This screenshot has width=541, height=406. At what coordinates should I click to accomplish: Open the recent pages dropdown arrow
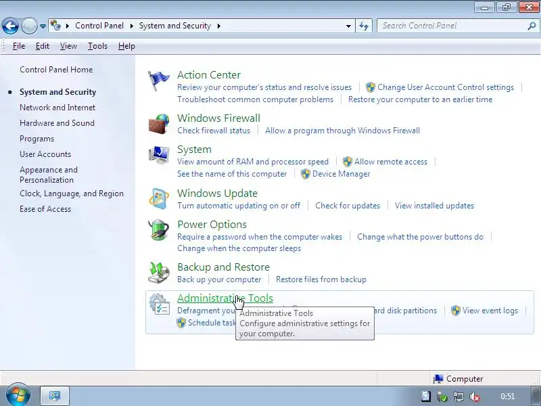click(x=43, y=26)
